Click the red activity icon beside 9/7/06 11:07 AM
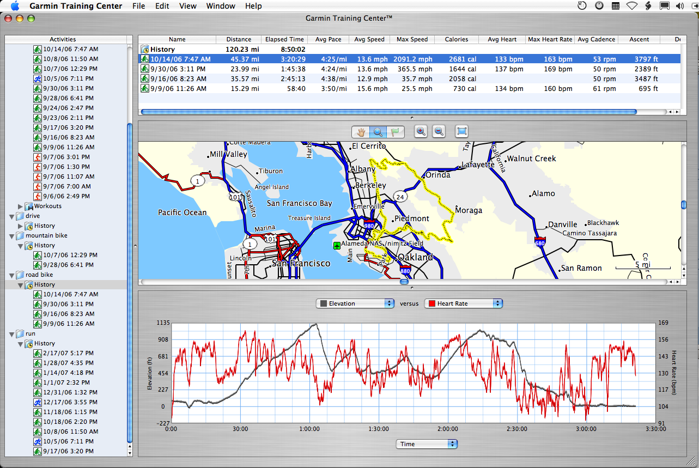The image size is (699, 468). pyautogui.click(x=37, y=177)
